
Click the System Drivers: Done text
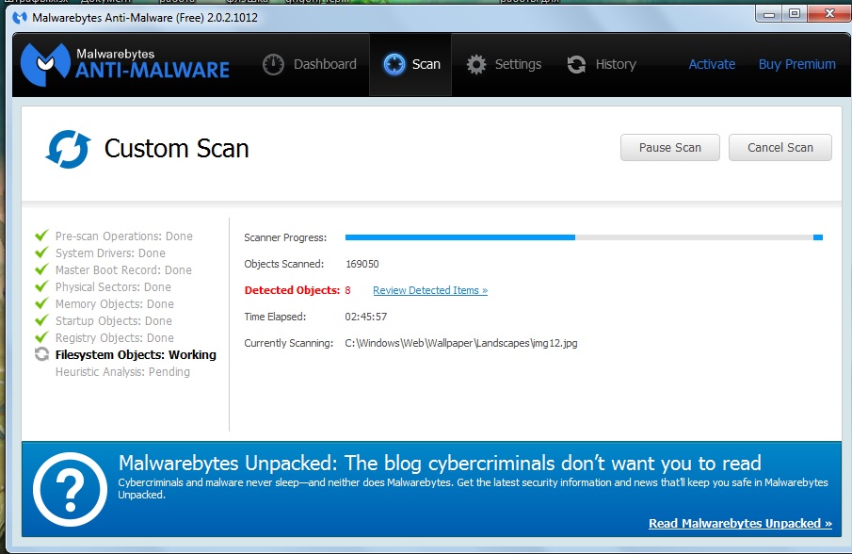click(x=110, y=253)
